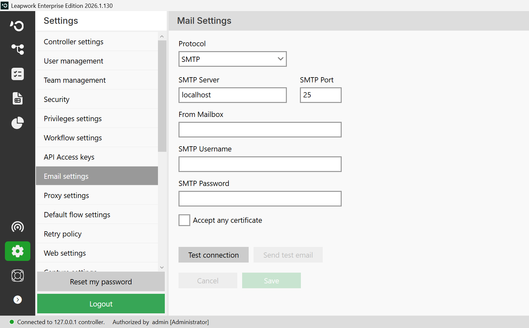Open Team management
529x328 pixels.
click(x=97, y=80)
